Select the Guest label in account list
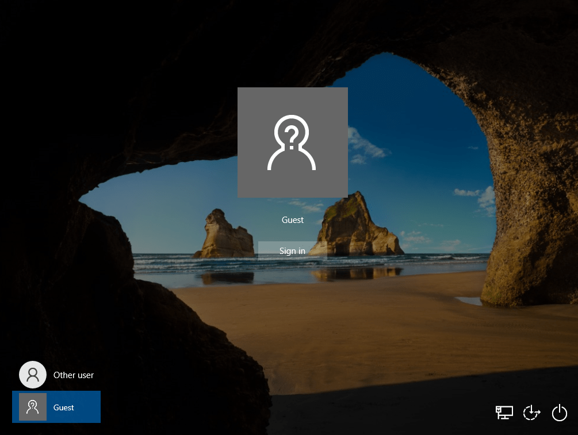The height and width of the screenshot is (435, 578). (64, 407)
